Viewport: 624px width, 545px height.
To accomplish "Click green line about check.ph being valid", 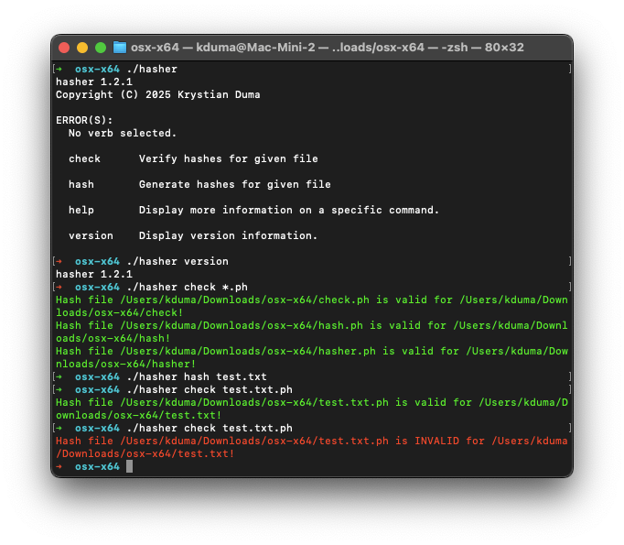I will (x=312, y=306).
